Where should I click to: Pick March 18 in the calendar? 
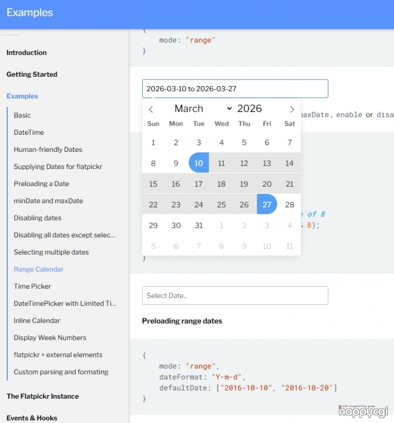tap(222, 184)
